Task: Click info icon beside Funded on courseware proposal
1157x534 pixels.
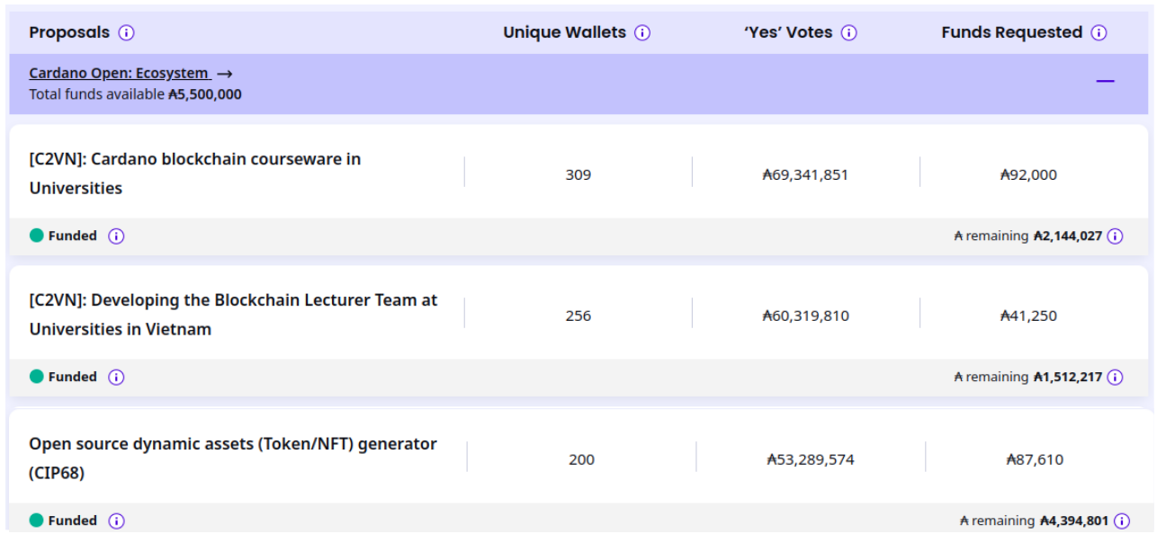Action: (x=116, y=236)
